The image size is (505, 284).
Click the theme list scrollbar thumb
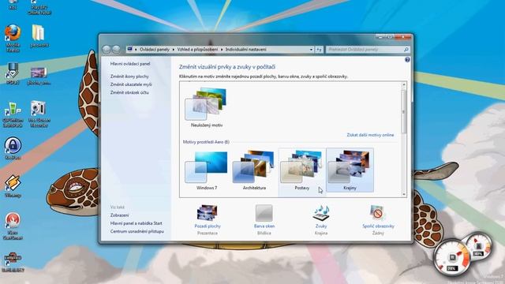[404, 111]
